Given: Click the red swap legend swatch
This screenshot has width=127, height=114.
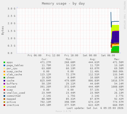Looking at the screenshot, I should click(x=4, y=90).
